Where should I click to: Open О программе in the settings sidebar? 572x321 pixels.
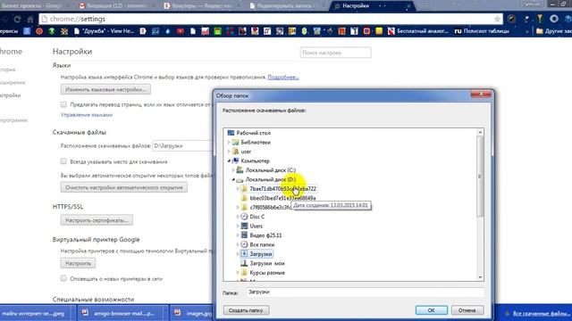14,120
